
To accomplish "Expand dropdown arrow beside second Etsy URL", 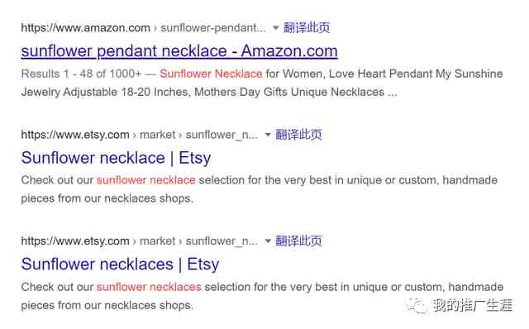I will coord(268,241).
